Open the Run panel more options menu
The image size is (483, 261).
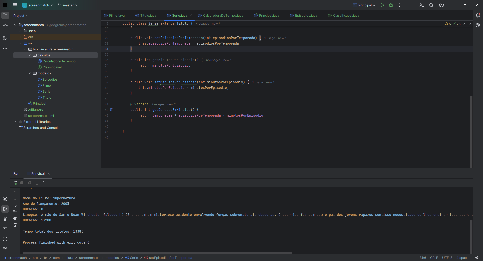pos(43,183)
